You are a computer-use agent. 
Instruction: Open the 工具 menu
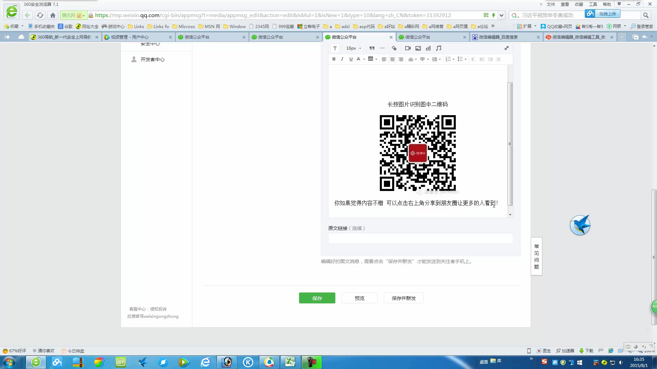coord(593,4)
